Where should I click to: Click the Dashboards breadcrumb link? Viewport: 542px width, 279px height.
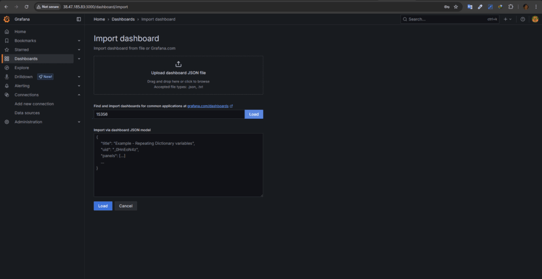123,20
